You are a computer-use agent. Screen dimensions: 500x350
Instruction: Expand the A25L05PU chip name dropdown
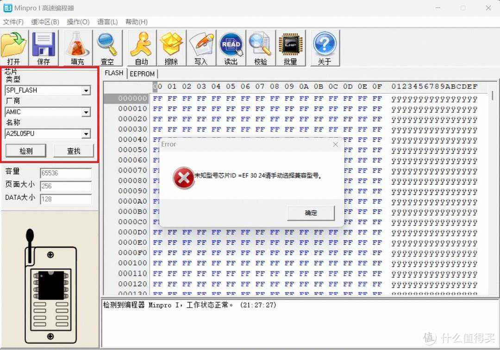click(x=86, y=134)
